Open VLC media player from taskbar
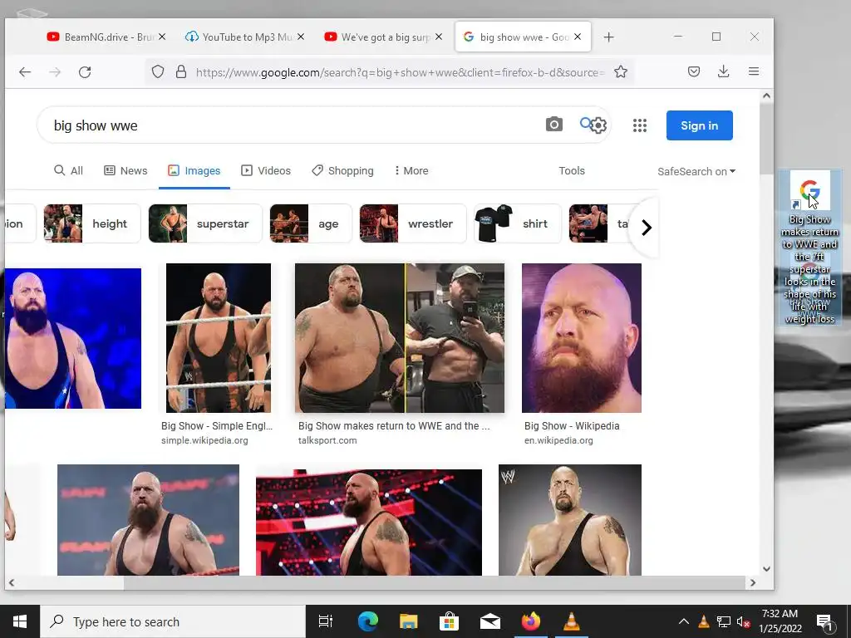This screenshot has width=851, height=638. (x=571, y=621)
